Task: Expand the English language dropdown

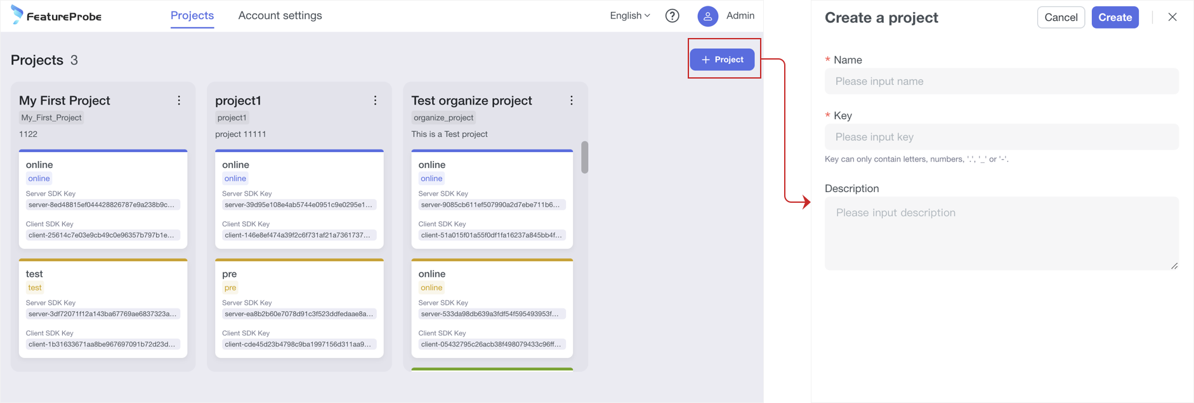Action: click(x=629, y=16)
